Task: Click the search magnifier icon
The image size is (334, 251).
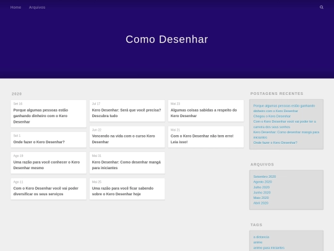Action: tap(322, 7)
